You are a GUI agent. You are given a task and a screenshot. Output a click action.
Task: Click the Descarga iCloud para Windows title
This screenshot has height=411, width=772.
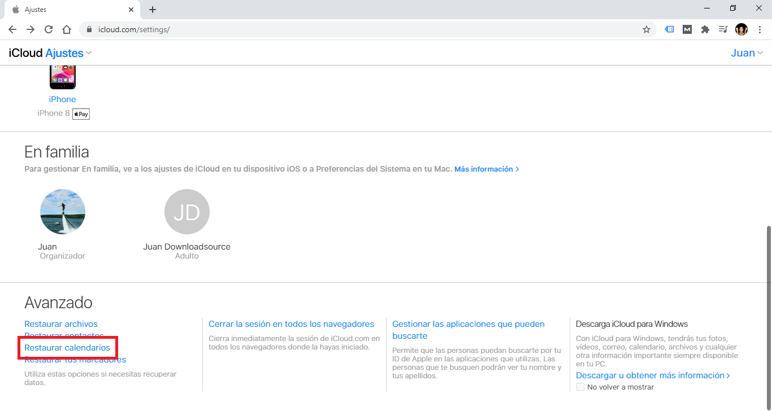(632, 324)
